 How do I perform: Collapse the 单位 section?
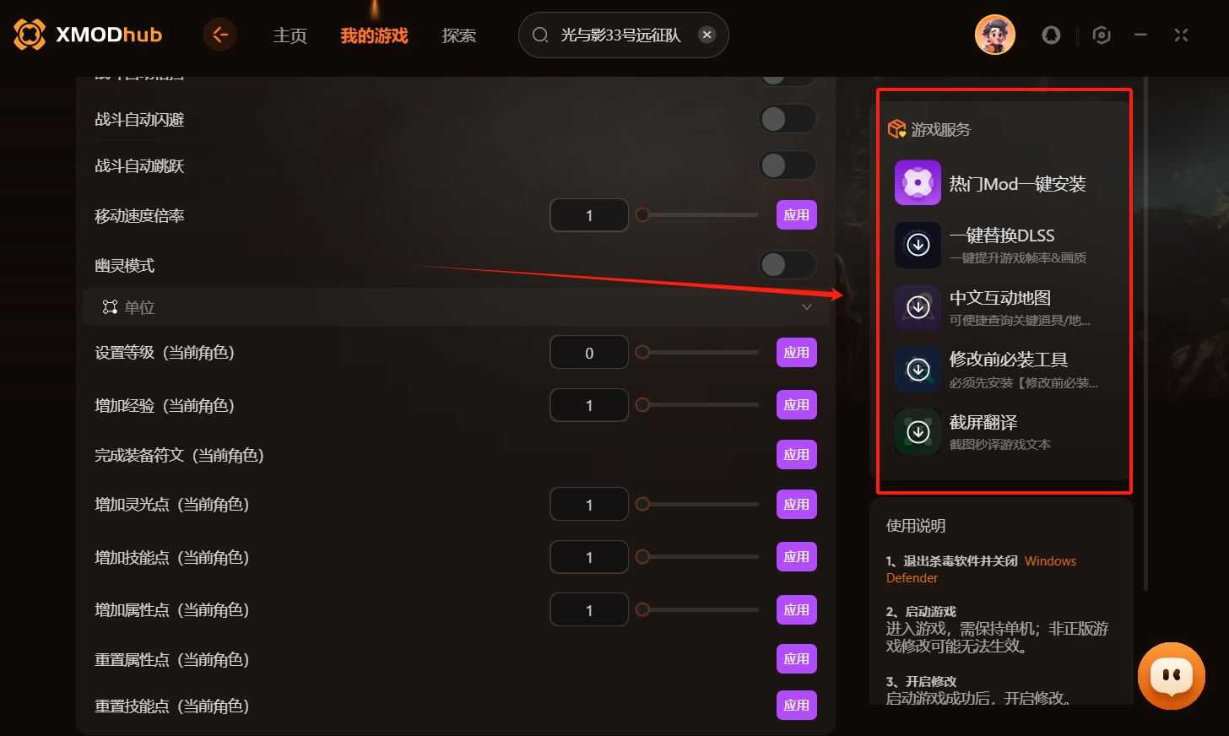coord(807,306)
